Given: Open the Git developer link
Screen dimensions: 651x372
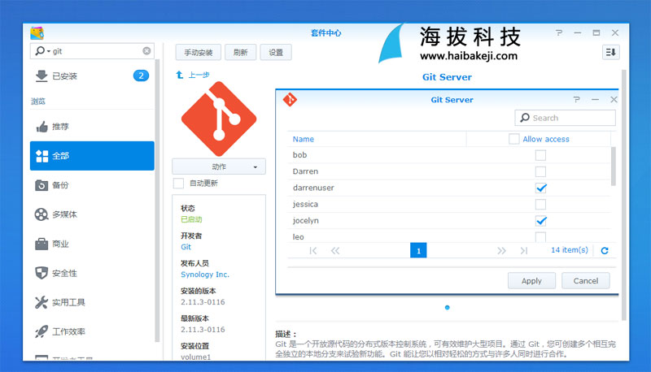Looking at the screenshot, I should (186, 247).
